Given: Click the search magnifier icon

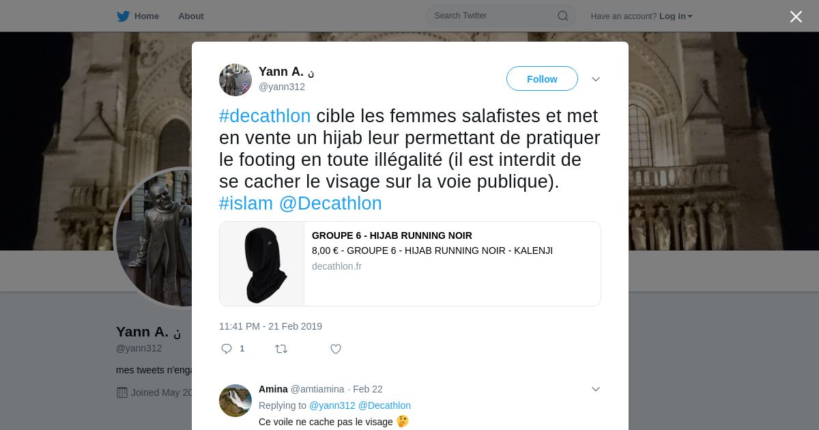Looking at the screenshot, I should [x=563, y=16].
